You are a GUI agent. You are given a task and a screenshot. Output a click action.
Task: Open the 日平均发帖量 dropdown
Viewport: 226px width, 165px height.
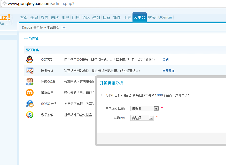click(x=145, y=109)
